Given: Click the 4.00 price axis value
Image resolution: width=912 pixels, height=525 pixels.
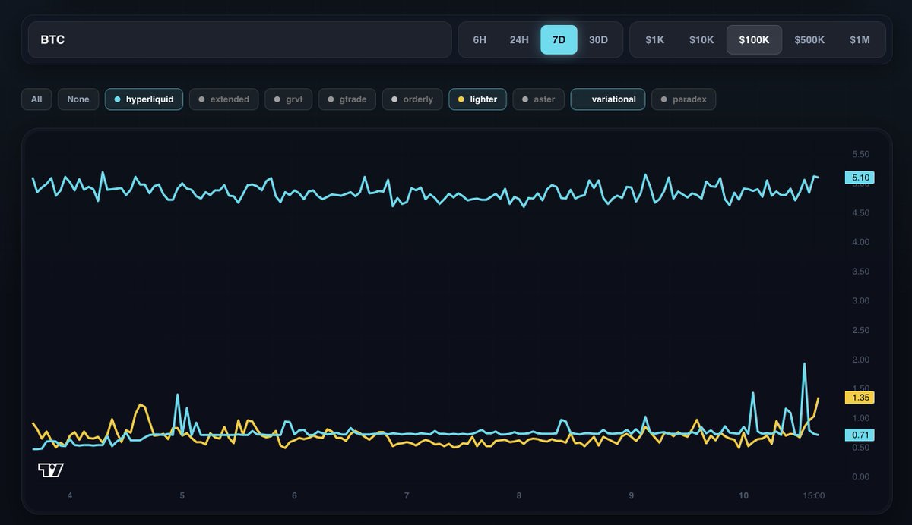Looking at the screenshot, I should [x=861, y=242].
